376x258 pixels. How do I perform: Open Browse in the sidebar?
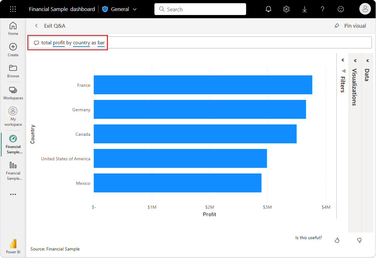tap(13, 71)
